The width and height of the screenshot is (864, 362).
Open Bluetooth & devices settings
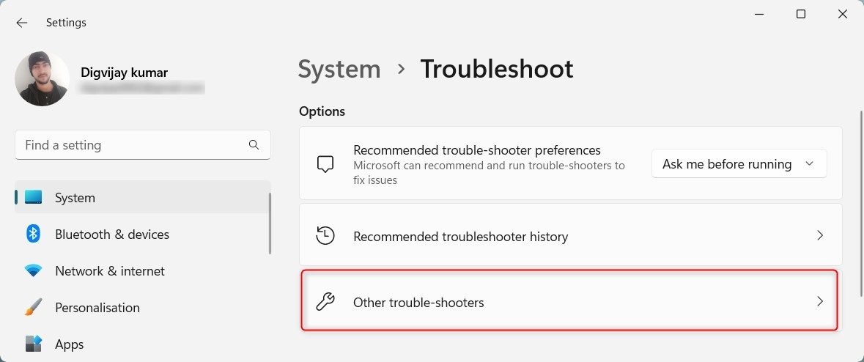[112, 234]
